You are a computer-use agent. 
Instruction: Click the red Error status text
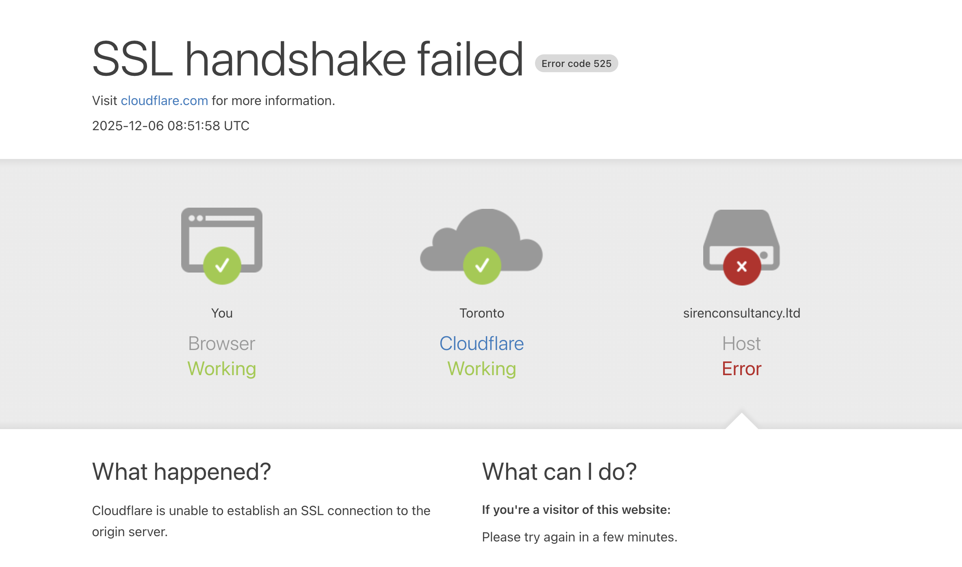(x=741, y=369)
